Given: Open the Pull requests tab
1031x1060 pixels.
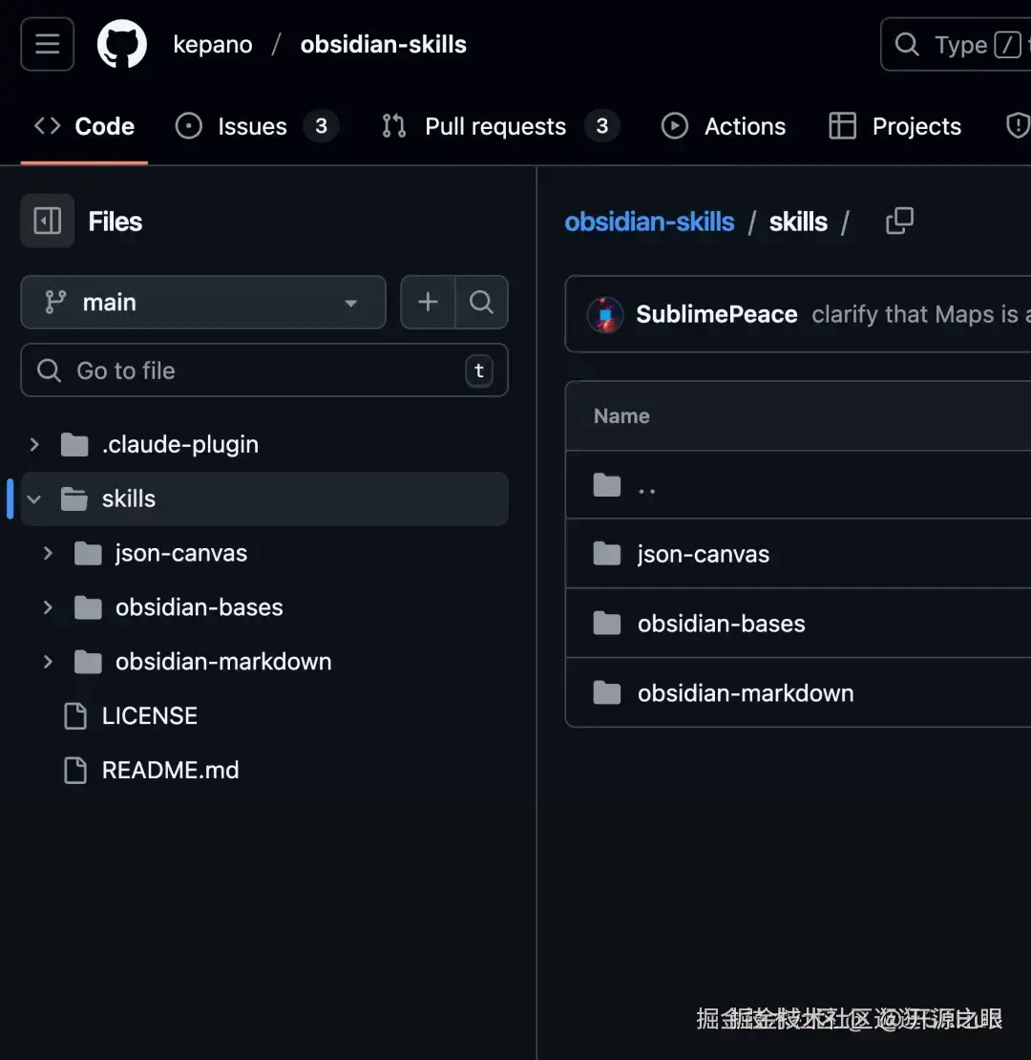Looking at the screenshot, I should (x=500, y=126).
